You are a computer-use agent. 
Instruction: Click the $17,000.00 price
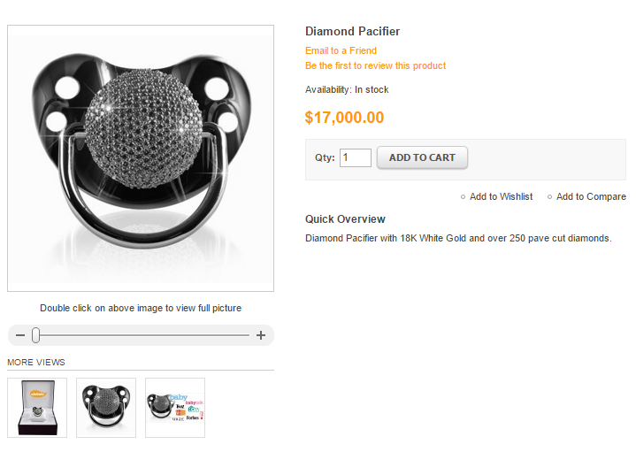pos(344,118)
